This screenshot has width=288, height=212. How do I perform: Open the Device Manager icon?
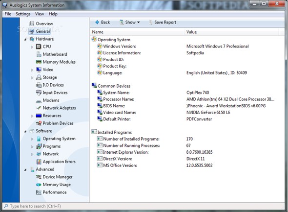[39, 177]
